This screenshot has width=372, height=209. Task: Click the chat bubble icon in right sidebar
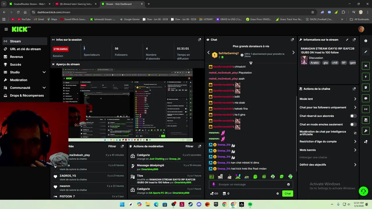coord(366,98)
